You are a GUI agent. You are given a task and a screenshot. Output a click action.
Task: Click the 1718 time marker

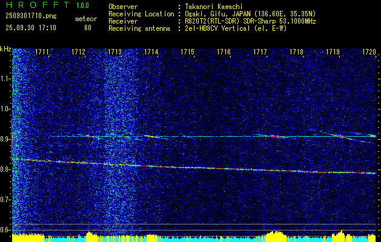click(297, 52)
